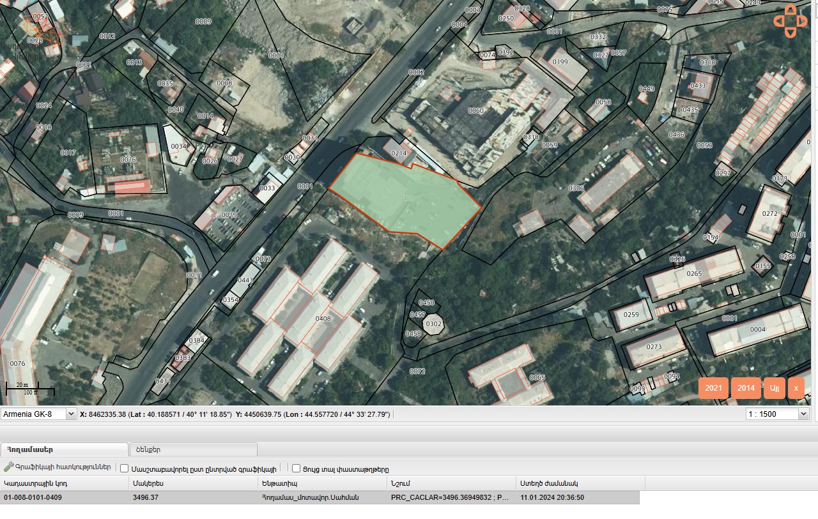Enable the Մասշտաբավորել ըստ ընտրված գրաֆիկայի checkbox
Image resolution: width=818 pixels, height=519 pixels.
click(x=125, y=469)
